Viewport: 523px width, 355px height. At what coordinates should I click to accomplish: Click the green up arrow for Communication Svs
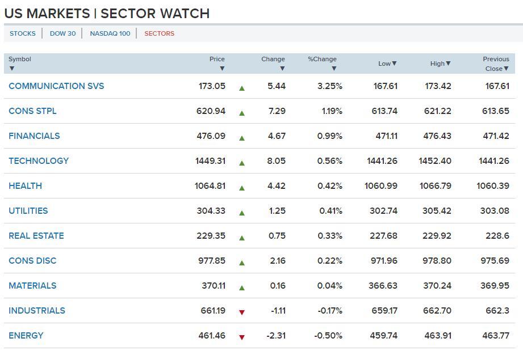[x=242, y=88]
